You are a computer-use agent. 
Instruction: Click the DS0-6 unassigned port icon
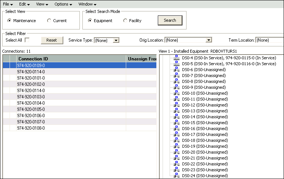(177, 70)
